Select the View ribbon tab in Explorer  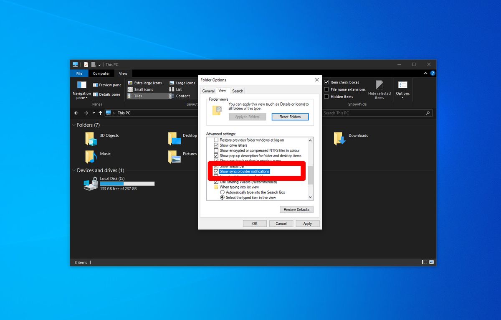[x=123, y=74]
